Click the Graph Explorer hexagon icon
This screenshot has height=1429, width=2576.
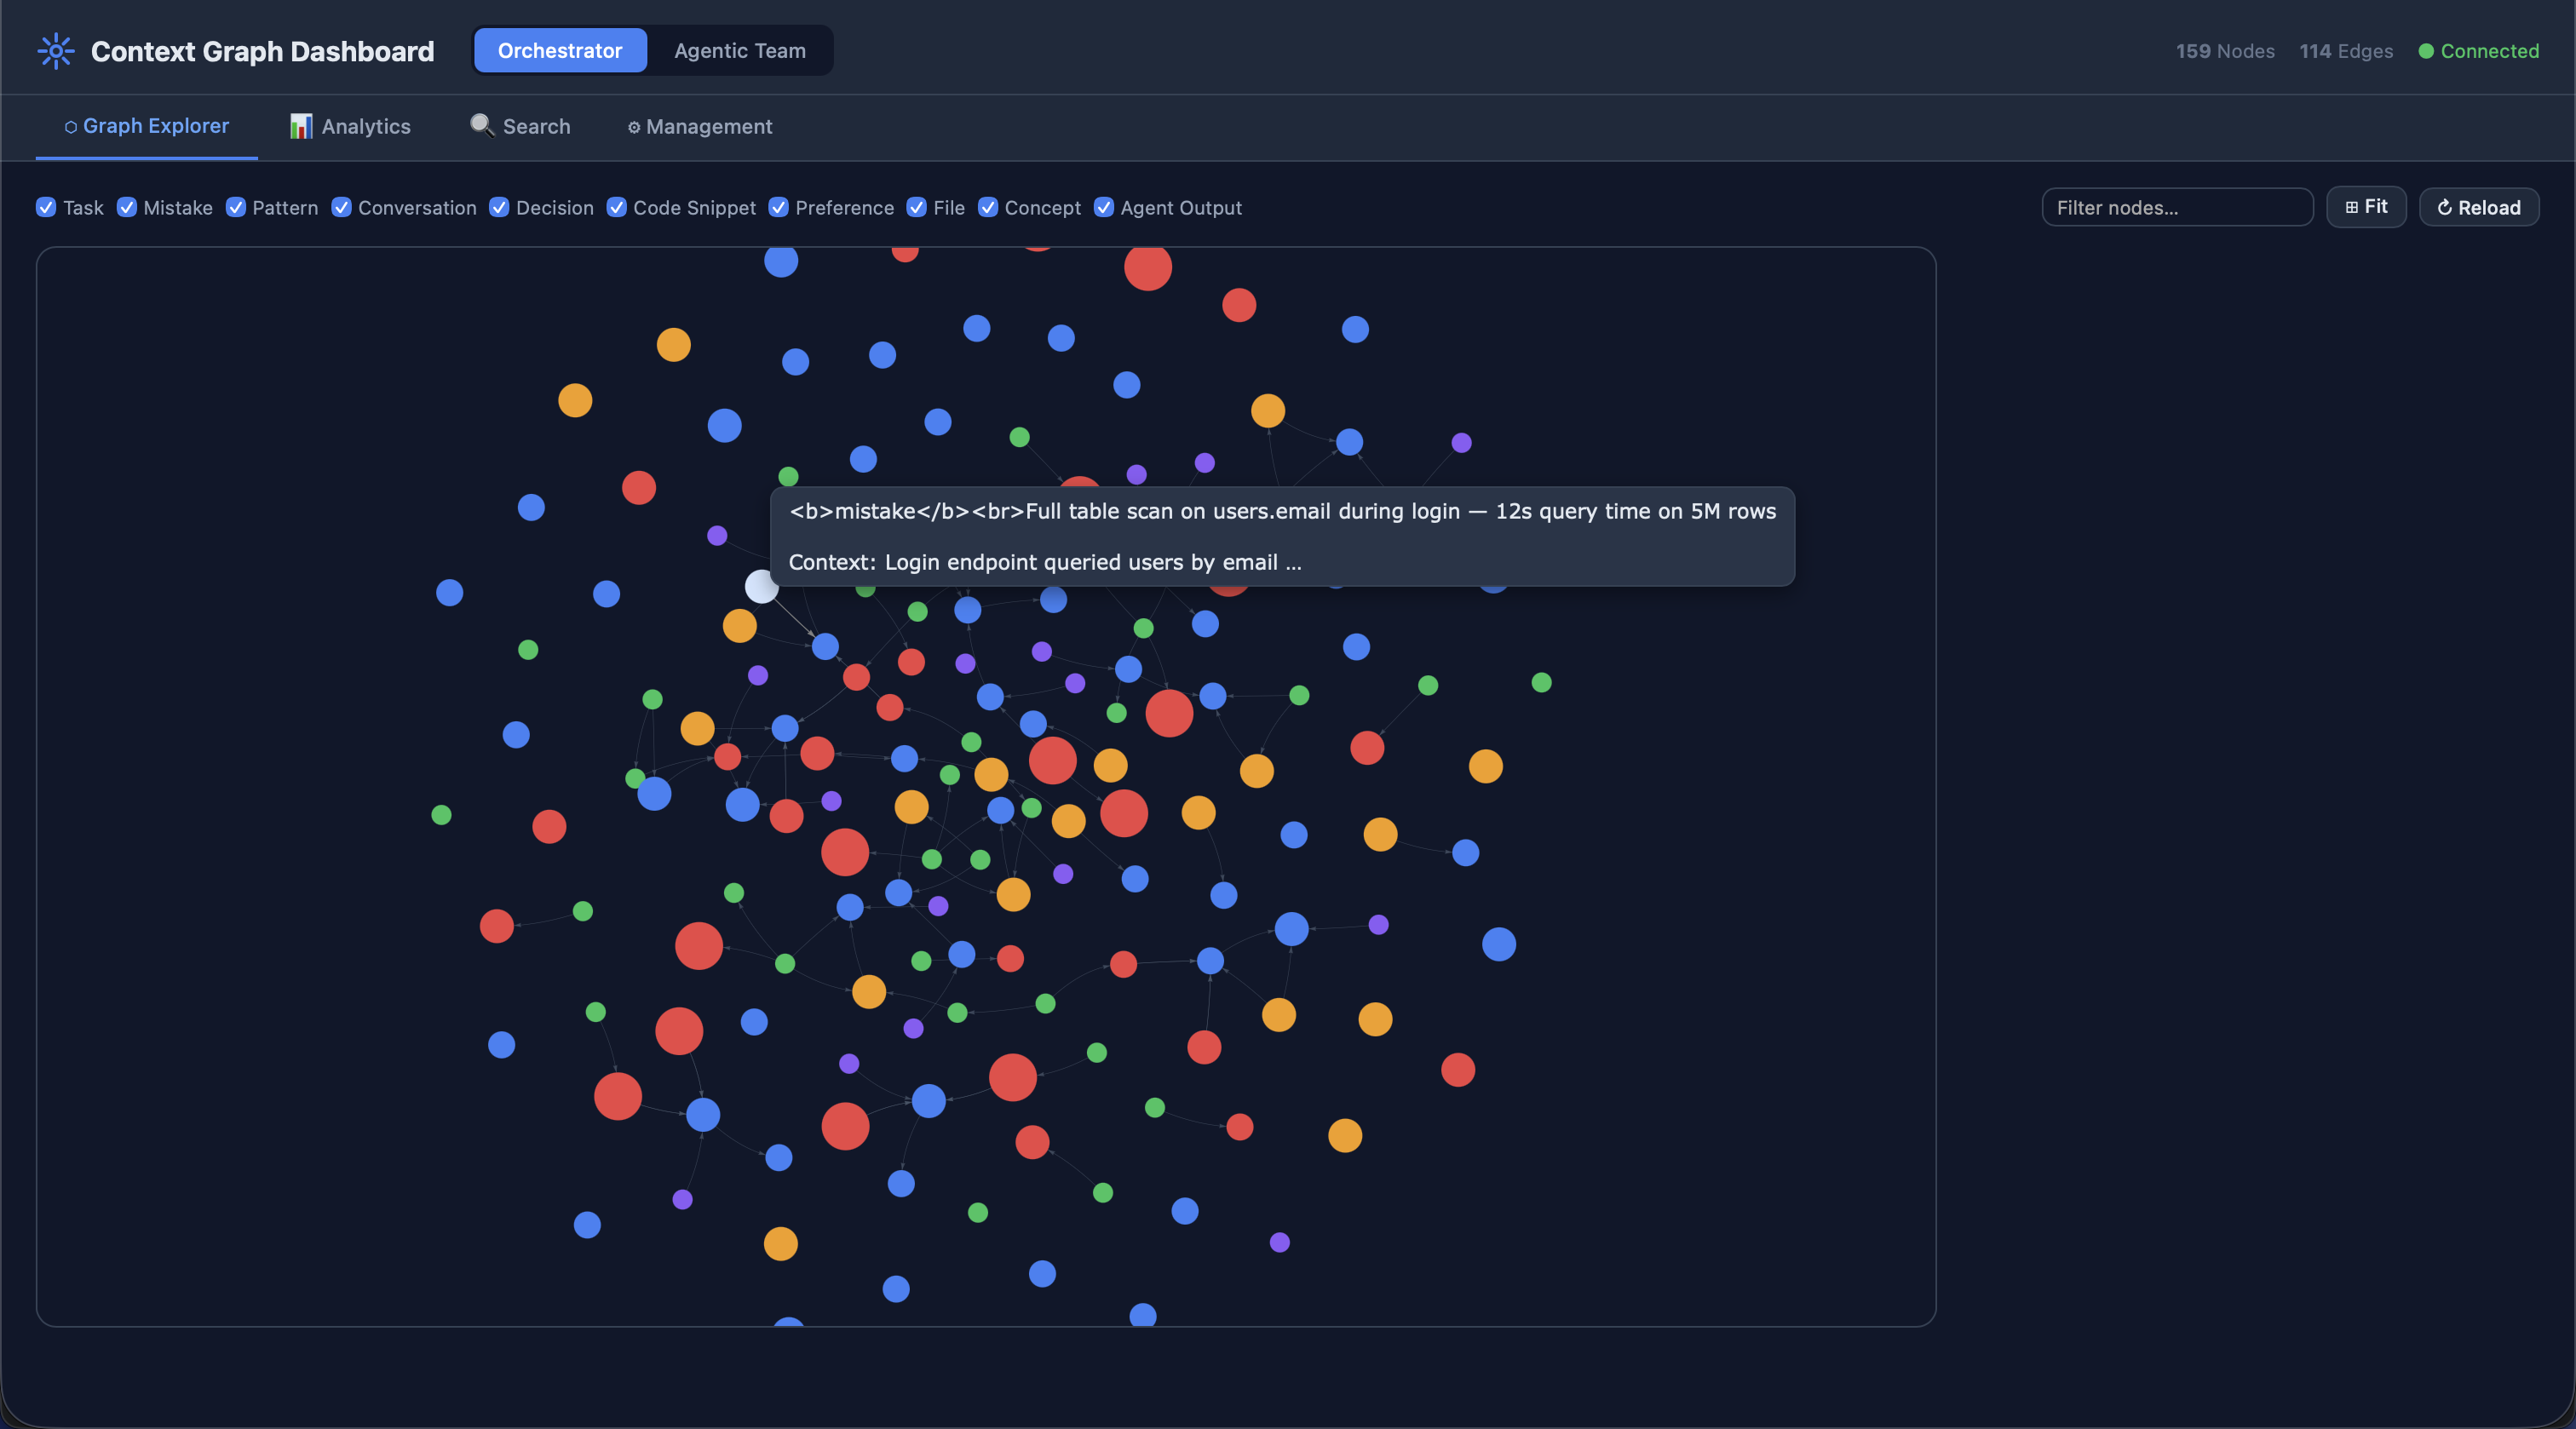click(x=70, y=126)
